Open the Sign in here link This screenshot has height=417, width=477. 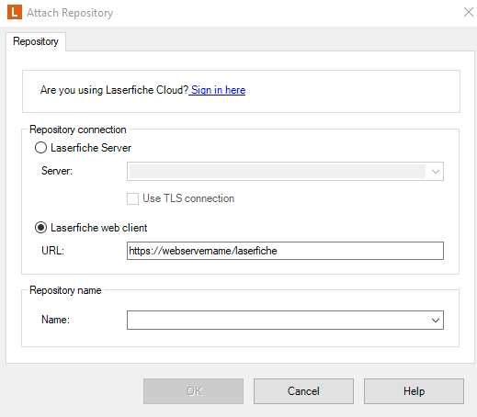[218, 90]
